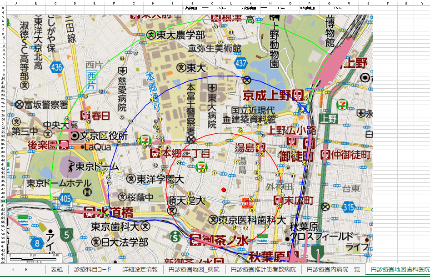Viewport: 430px width, 277px height.
Task: Click the column L header
Action: [x=231, y=3]
